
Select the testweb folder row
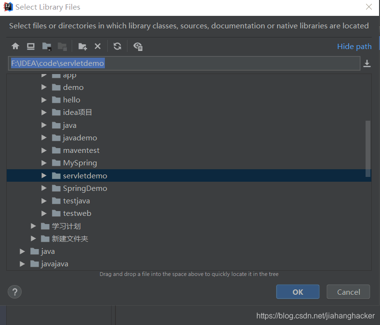tap(189, 213)
